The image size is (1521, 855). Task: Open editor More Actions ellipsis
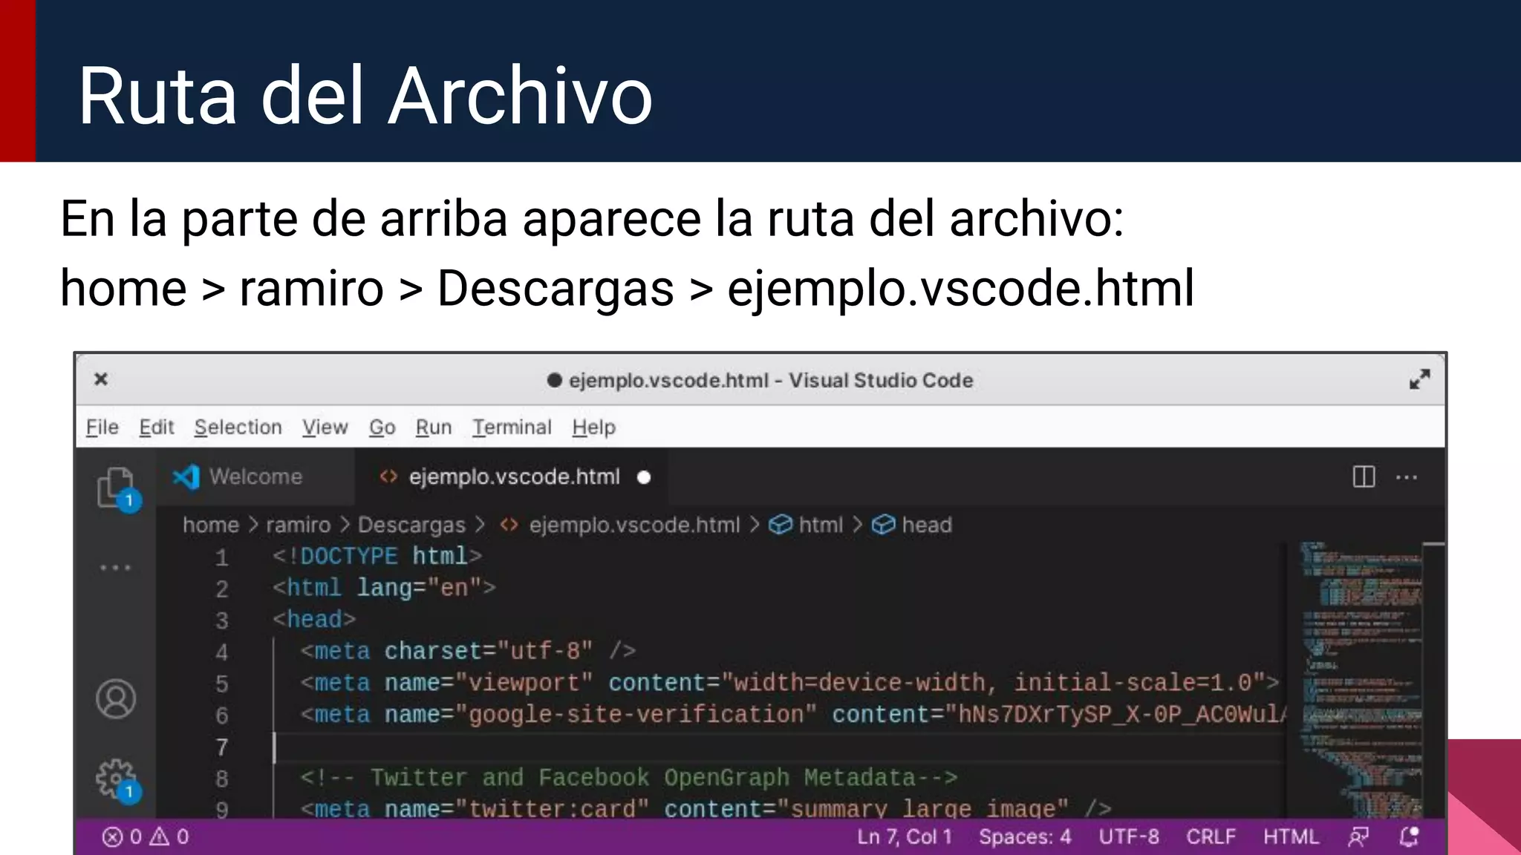coord(1407,477)
